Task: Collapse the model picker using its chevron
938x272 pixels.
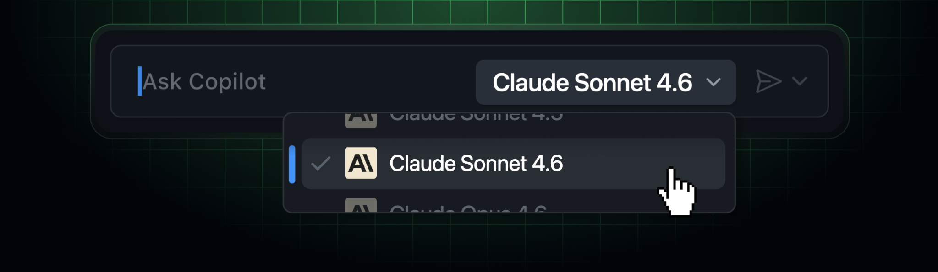Action: pyautogui.click(x=713, y=82)
